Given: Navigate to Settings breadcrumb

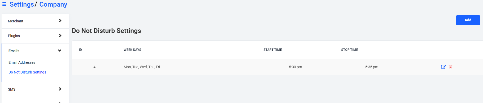Looking at the screenshot, I should 22,4.
